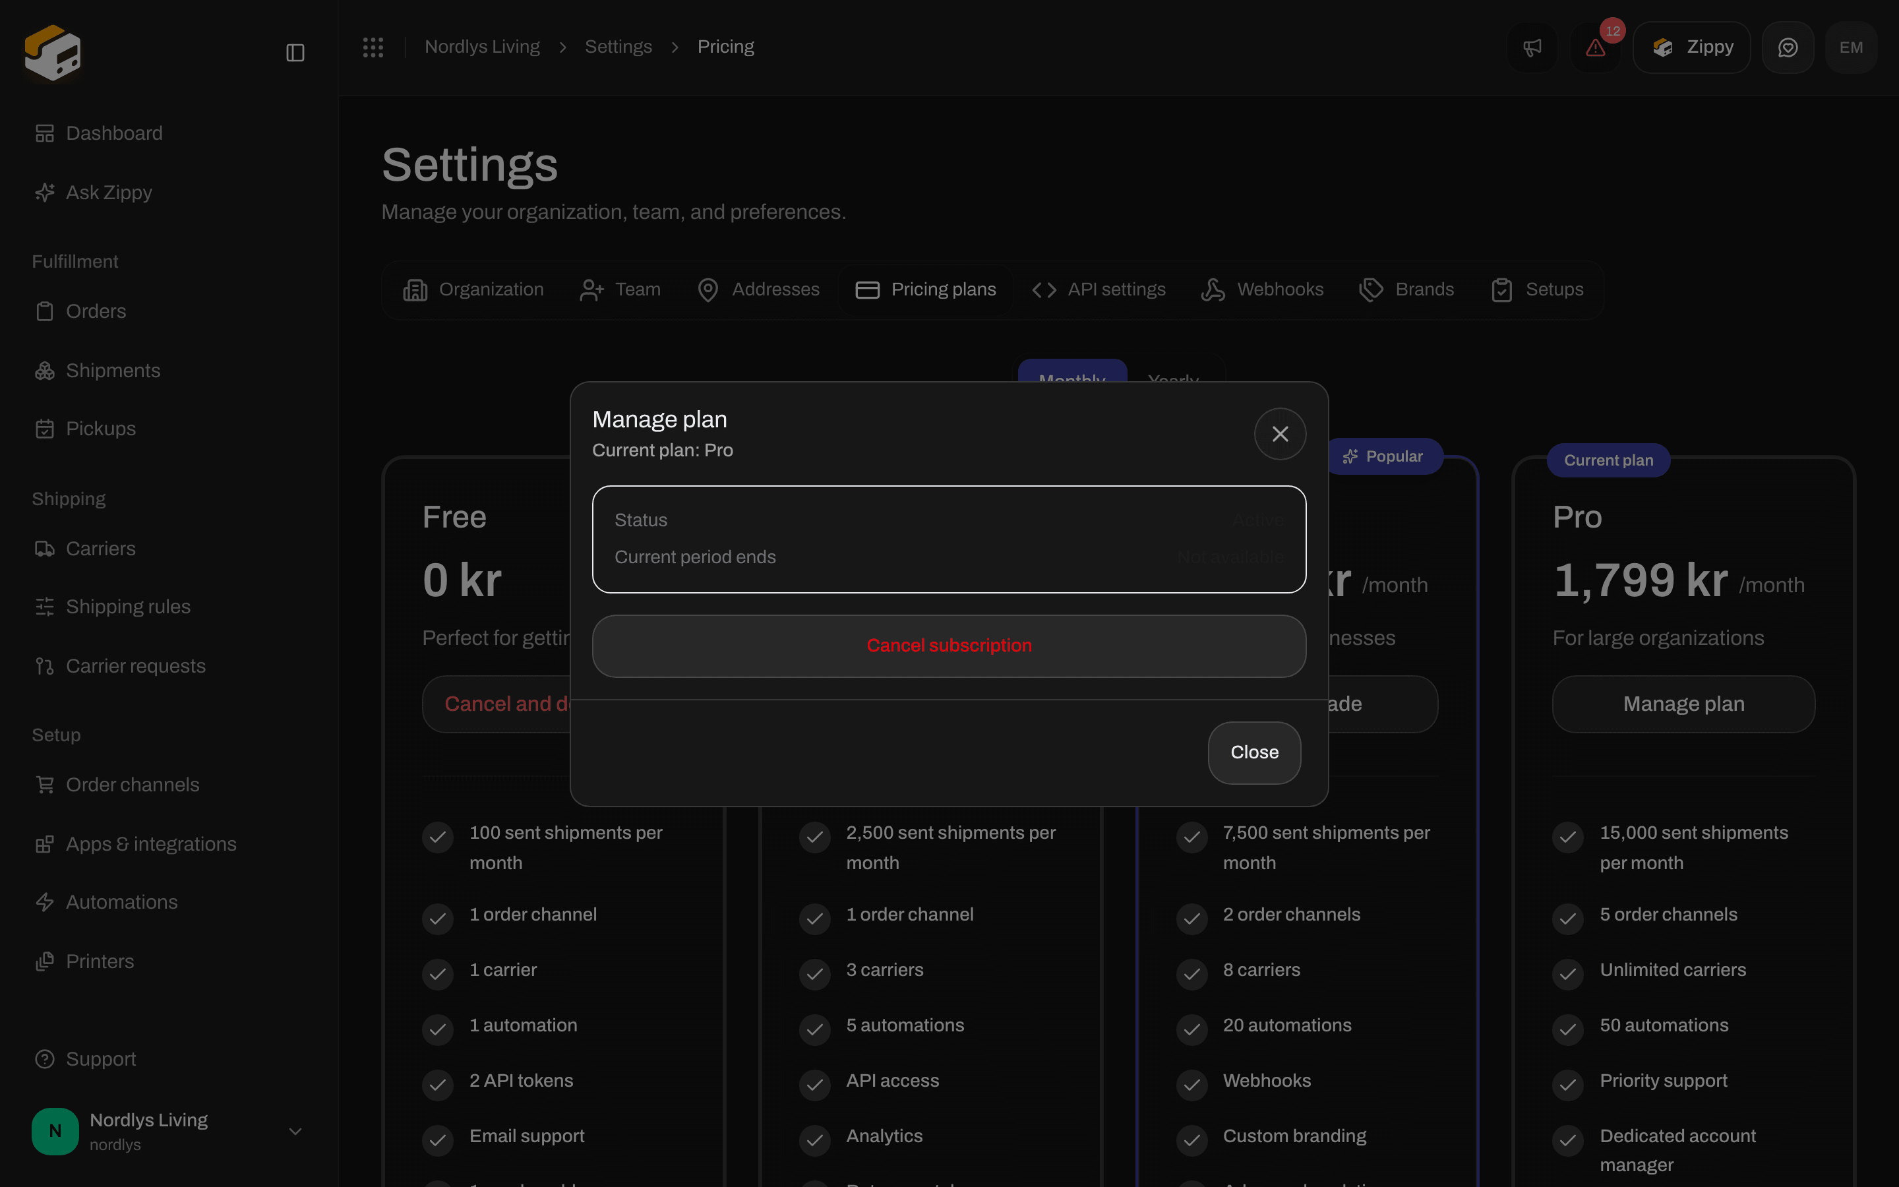Image resolution: width=1899 pixels, height=1187 pixels.
Task: Switch to the Addresses tab
Action: pyautogui.click(x=758, y=290)
